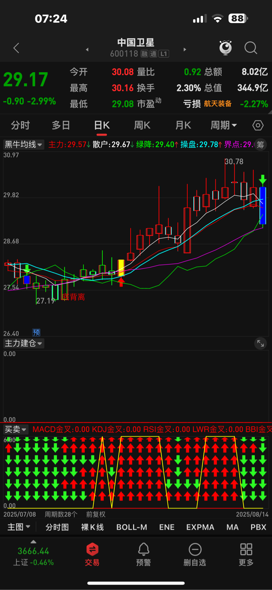Tap 散户:29.67 readout
The image size is (272, 590).
[x=113, y=145]
